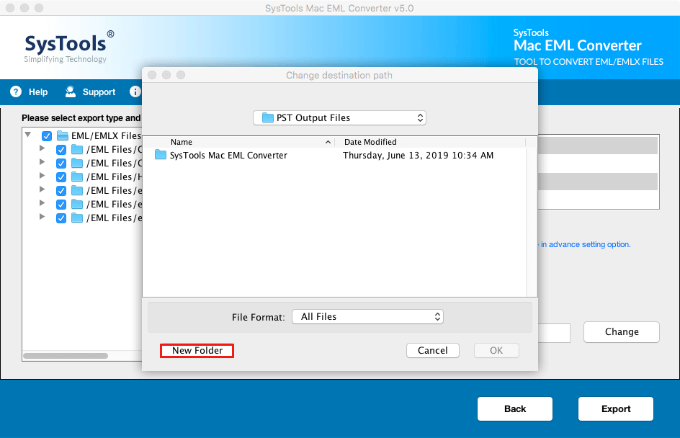Screen dimensions: 680x438
Task: Click the folder tree horizontal scrollbar
Action: [66, 356]
